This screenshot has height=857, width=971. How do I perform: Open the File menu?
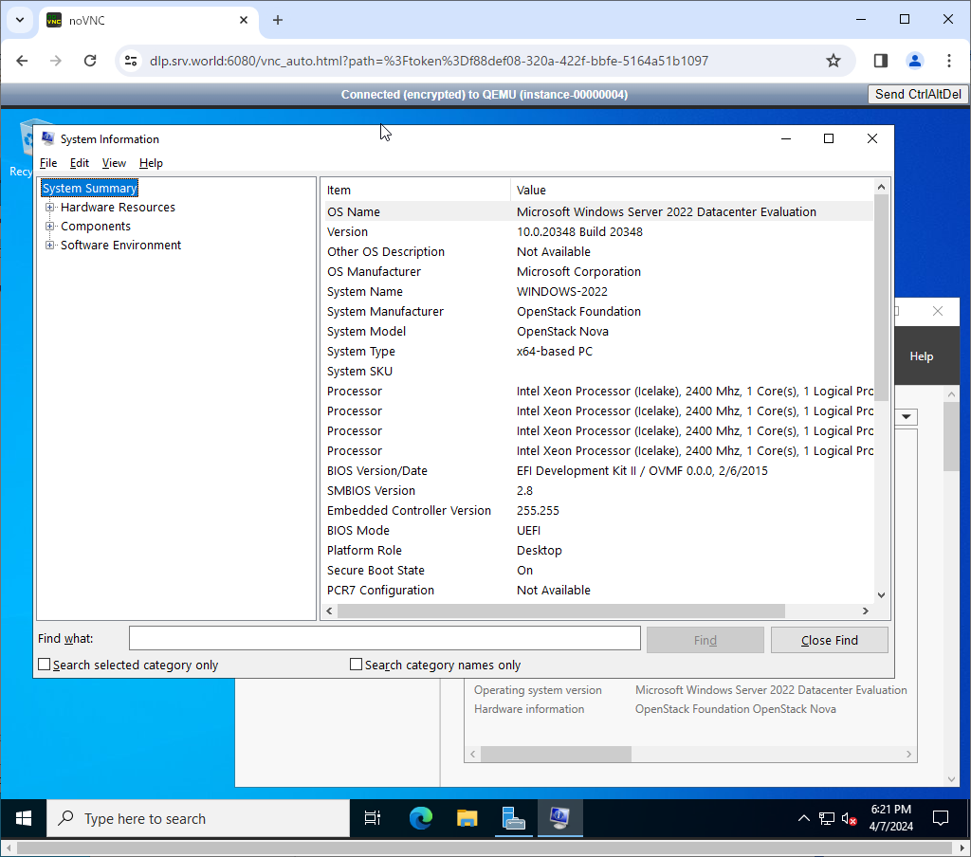coord(48,163)
